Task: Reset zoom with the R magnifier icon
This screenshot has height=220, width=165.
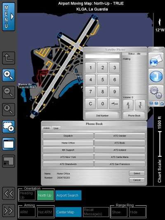Action: [x=9, y=109]
